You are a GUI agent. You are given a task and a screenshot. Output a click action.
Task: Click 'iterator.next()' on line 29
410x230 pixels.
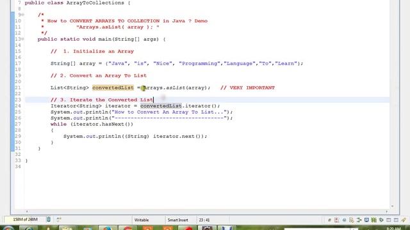pyautogui.click(x=177, y=136)
